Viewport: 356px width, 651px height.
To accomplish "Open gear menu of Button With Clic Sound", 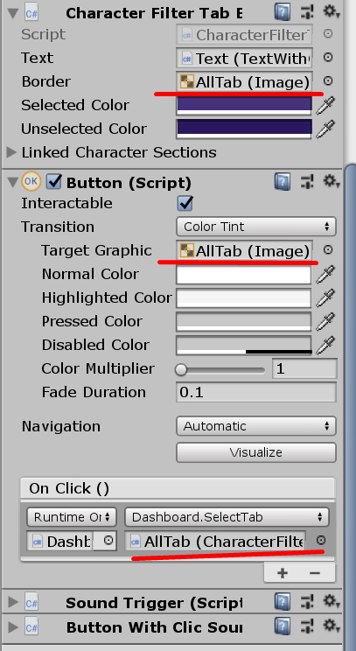I will [332, 625].
